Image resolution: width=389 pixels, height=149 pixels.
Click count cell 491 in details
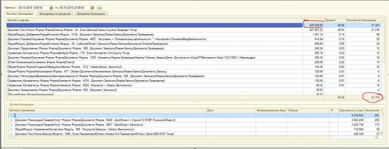point(372,115)
